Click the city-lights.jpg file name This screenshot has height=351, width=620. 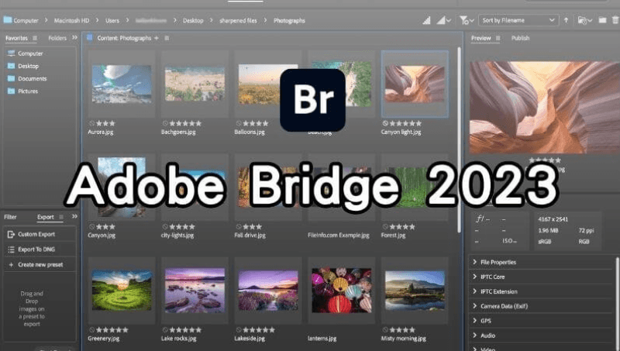click(177, 236)
